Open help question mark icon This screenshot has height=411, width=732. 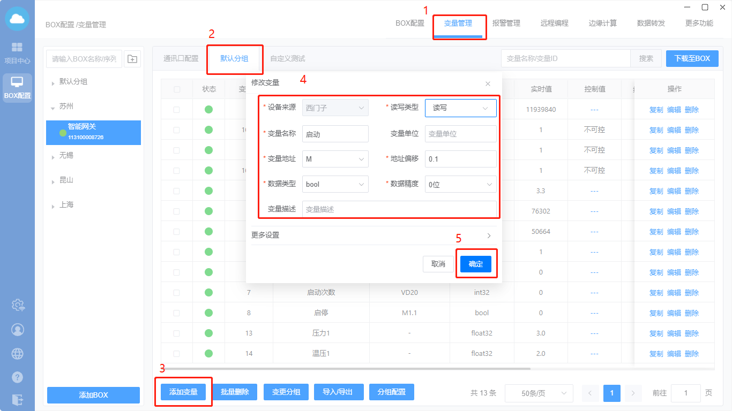point(18,377)
